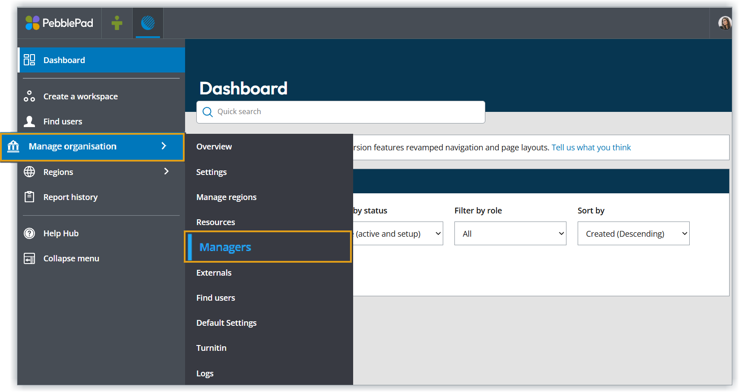This screenshot has width=739, height=392.
Task: Click the Create a workspace nodes icon
Action: tap(30, 96)
